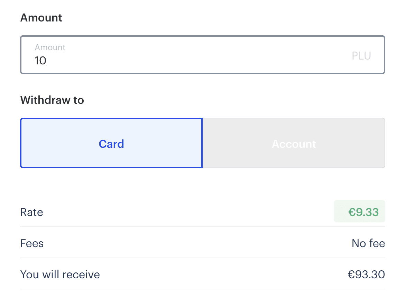Click empty space between Rate and €9.33
Viewport: 406px width, 306px height.
[x=187, y=212]
